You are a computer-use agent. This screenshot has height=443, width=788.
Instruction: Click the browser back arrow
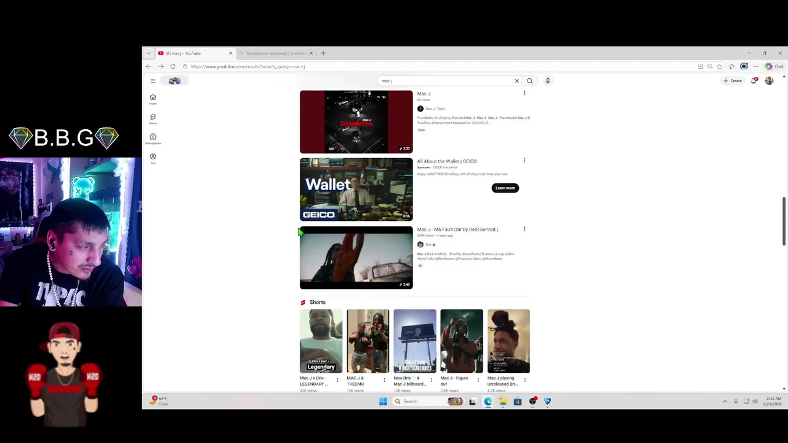click(148, 66)
